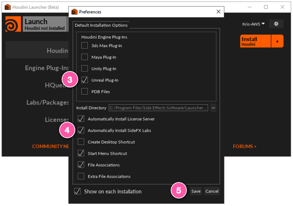Click the Install Houdini button
Viewport: 293px width, 206px height.
click(x=255, y=41)
